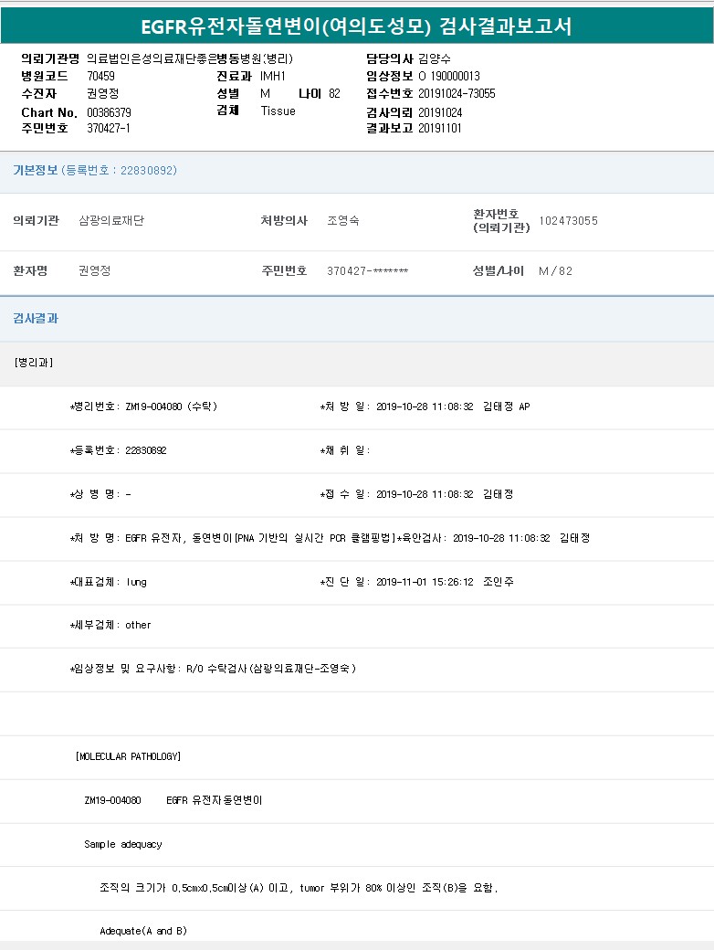Click the *채 취 일: label

coord(344,450)
